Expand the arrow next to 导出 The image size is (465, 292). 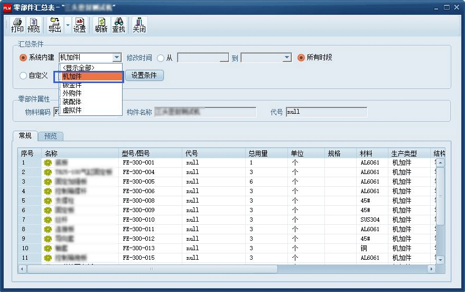pyautogui.click(x=68, y=25)
